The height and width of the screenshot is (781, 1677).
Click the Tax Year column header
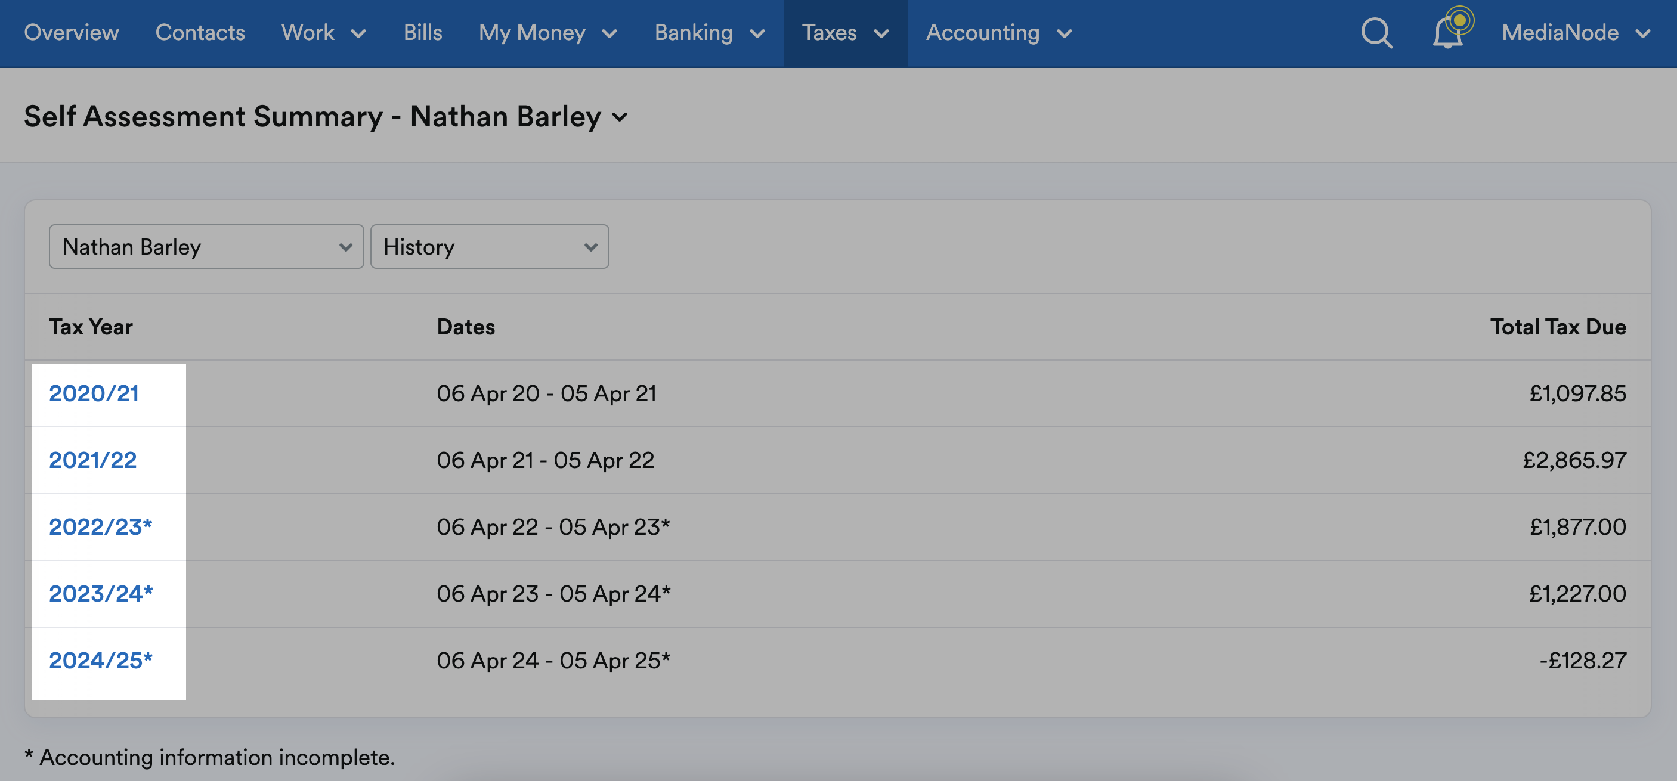(91, 327)
